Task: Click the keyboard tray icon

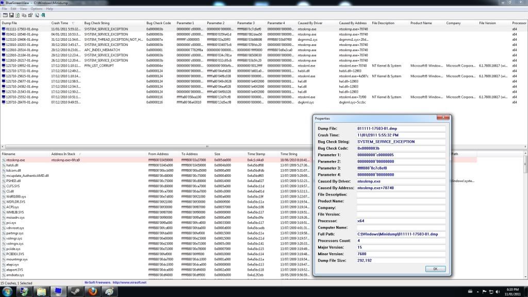Action: (470, 292)
